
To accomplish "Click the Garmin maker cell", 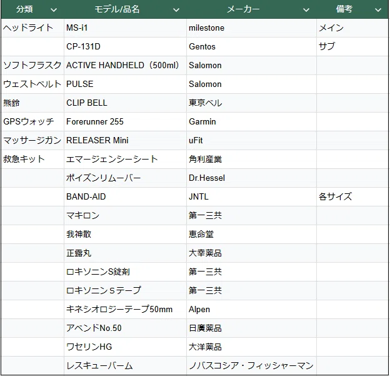I will click(x=251, y=121).
